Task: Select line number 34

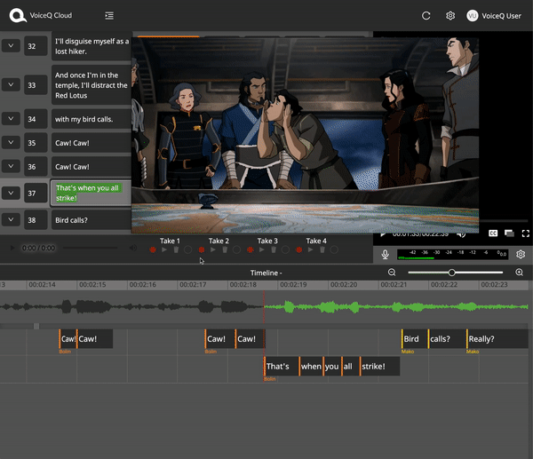Action: [x=36, y=119]
